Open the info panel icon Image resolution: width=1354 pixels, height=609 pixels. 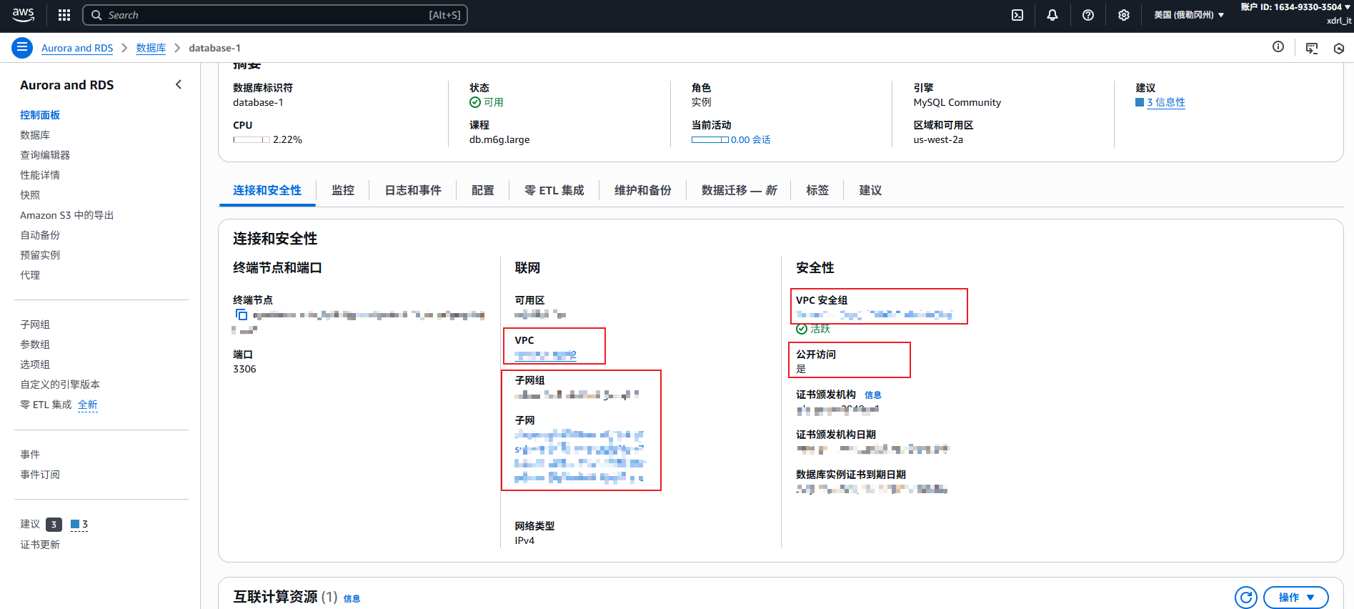pos(1278,47)
